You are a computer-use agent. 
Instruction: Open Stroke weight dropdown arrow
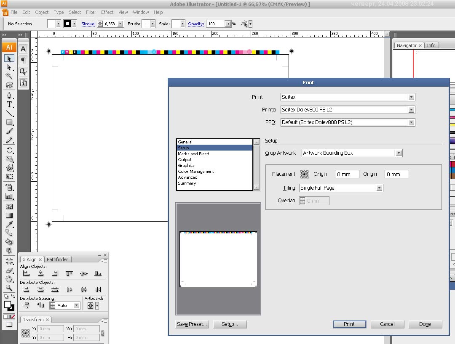pos(120,24)
